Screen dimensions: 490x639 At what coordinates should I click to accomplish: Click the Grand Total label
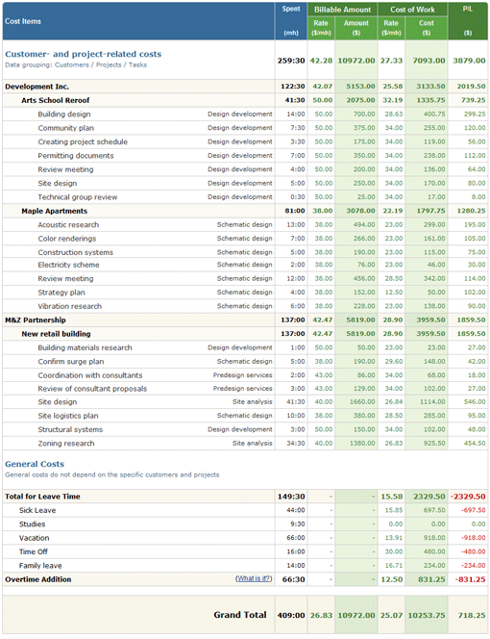(240, 615)
